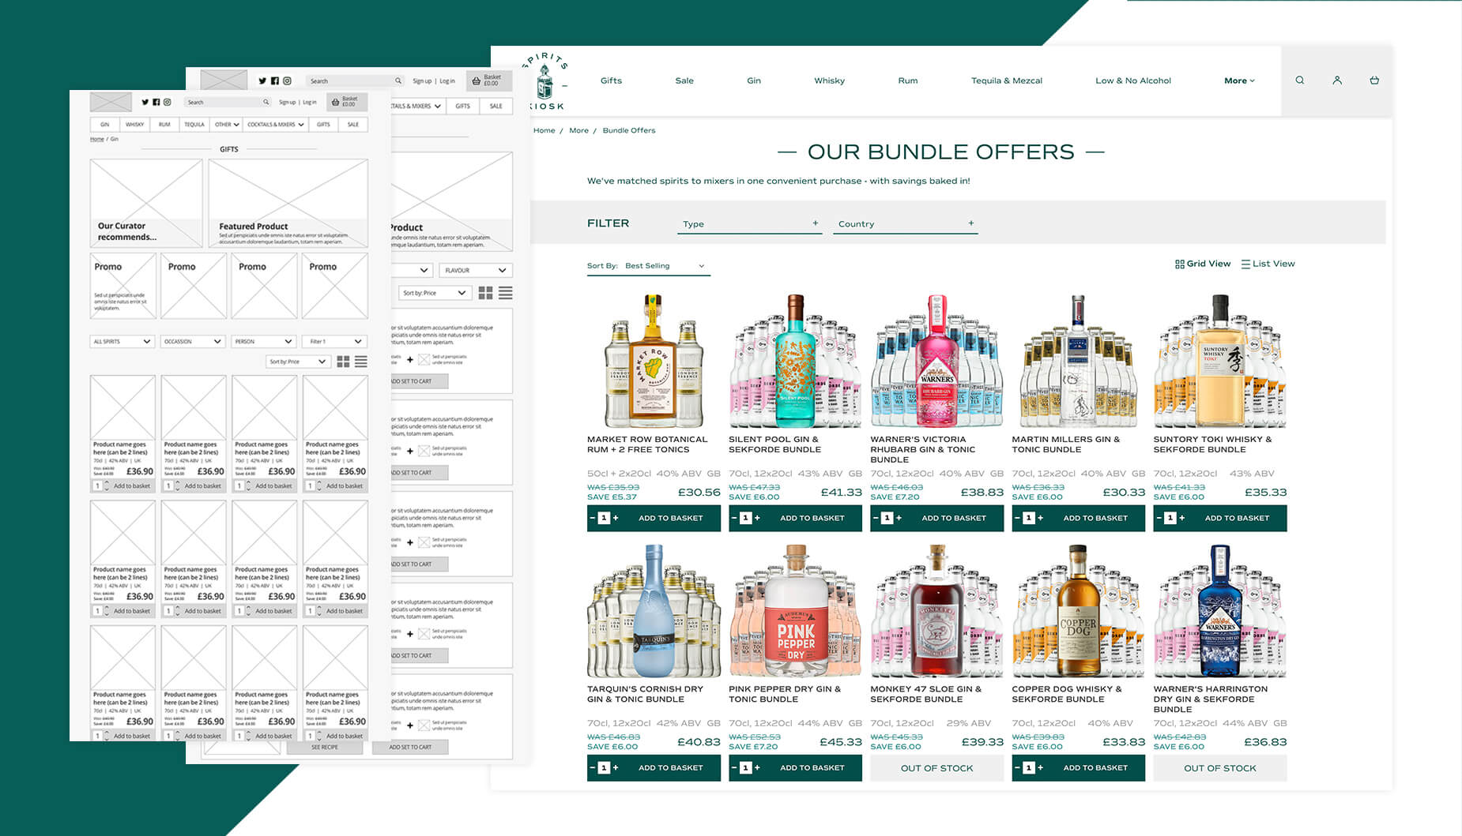Increase quantity for Silent Pool Gin bundle
The image size is (1462, 836).
click(758, 518)
